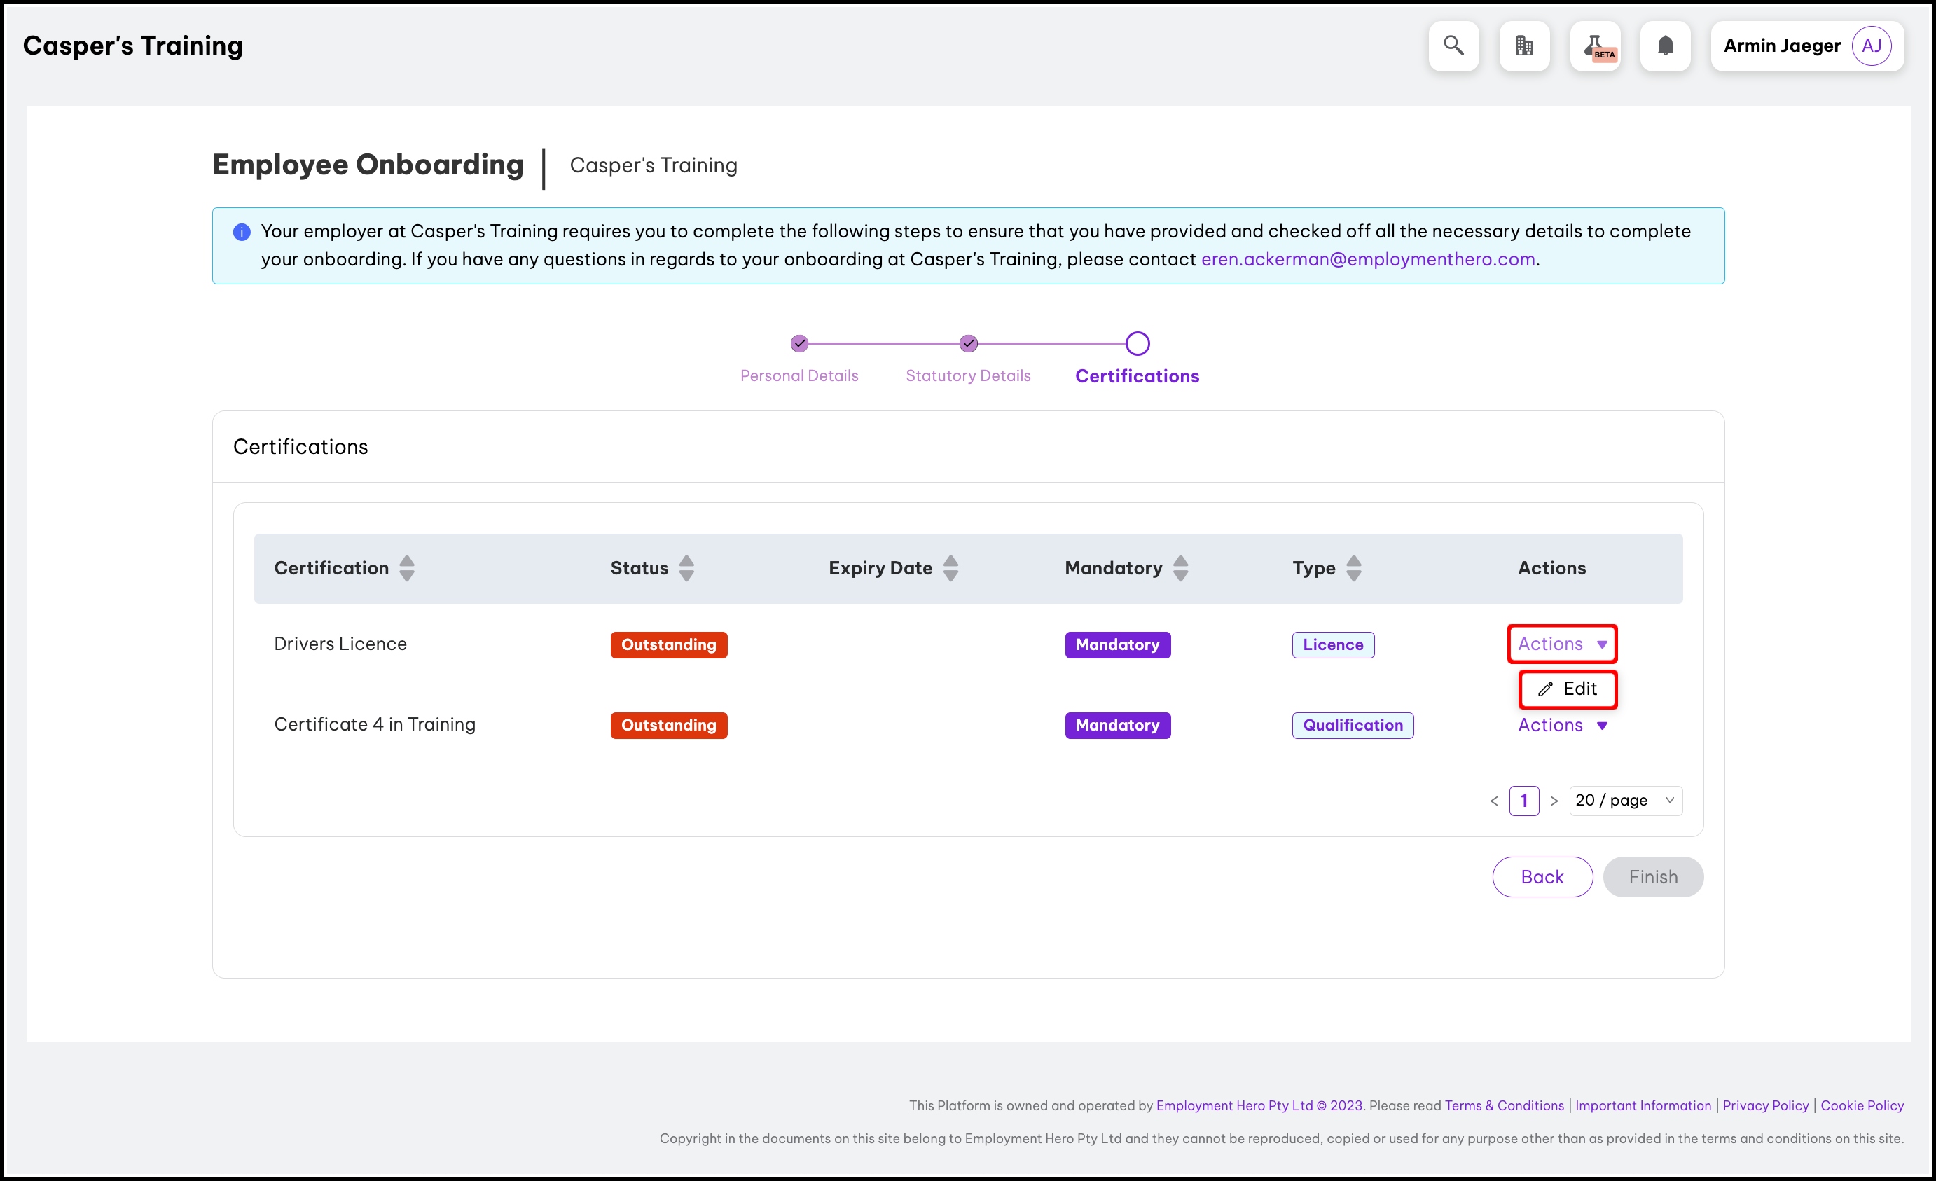Open the search magnifier icon
1936x1181 pixels.
pos(1453,46)
